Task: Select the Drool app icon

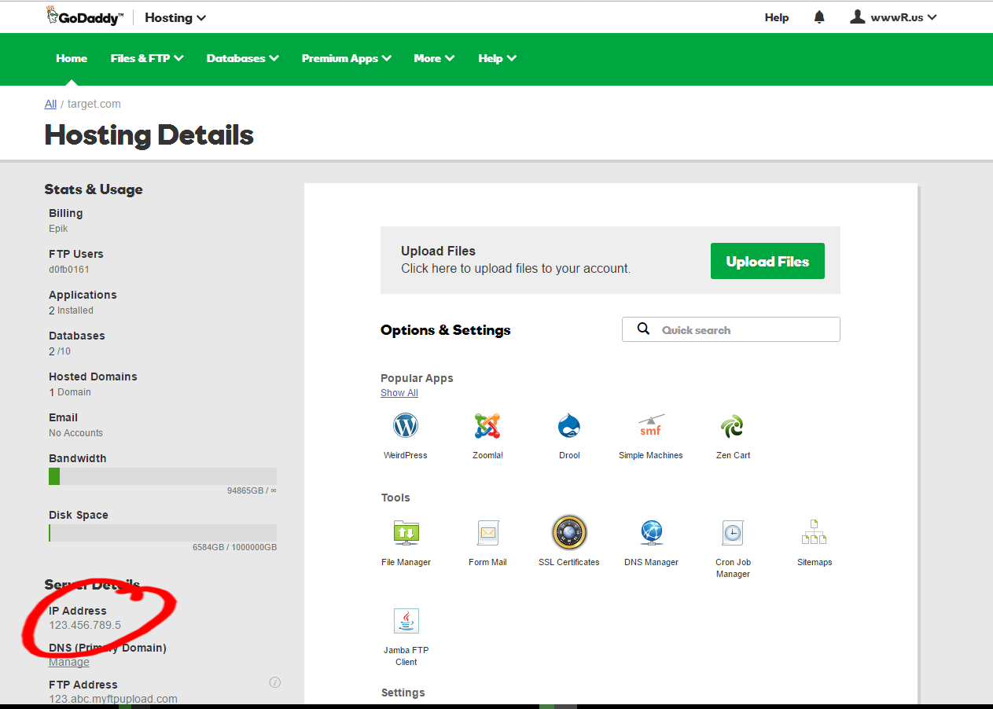Action: 569,427
